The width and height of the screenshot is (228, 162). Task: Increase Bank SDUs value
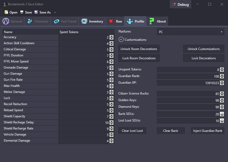coord(222,113)
